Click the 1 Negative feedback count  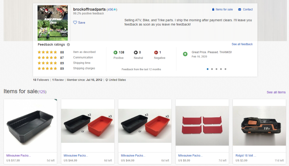[x=160, y=52]
